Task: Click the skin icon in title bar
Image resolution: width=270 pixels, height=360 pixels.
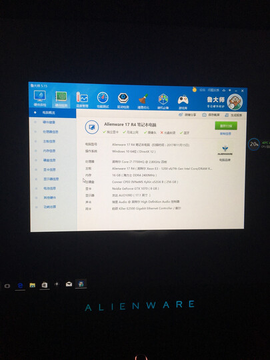Action: 224,91
